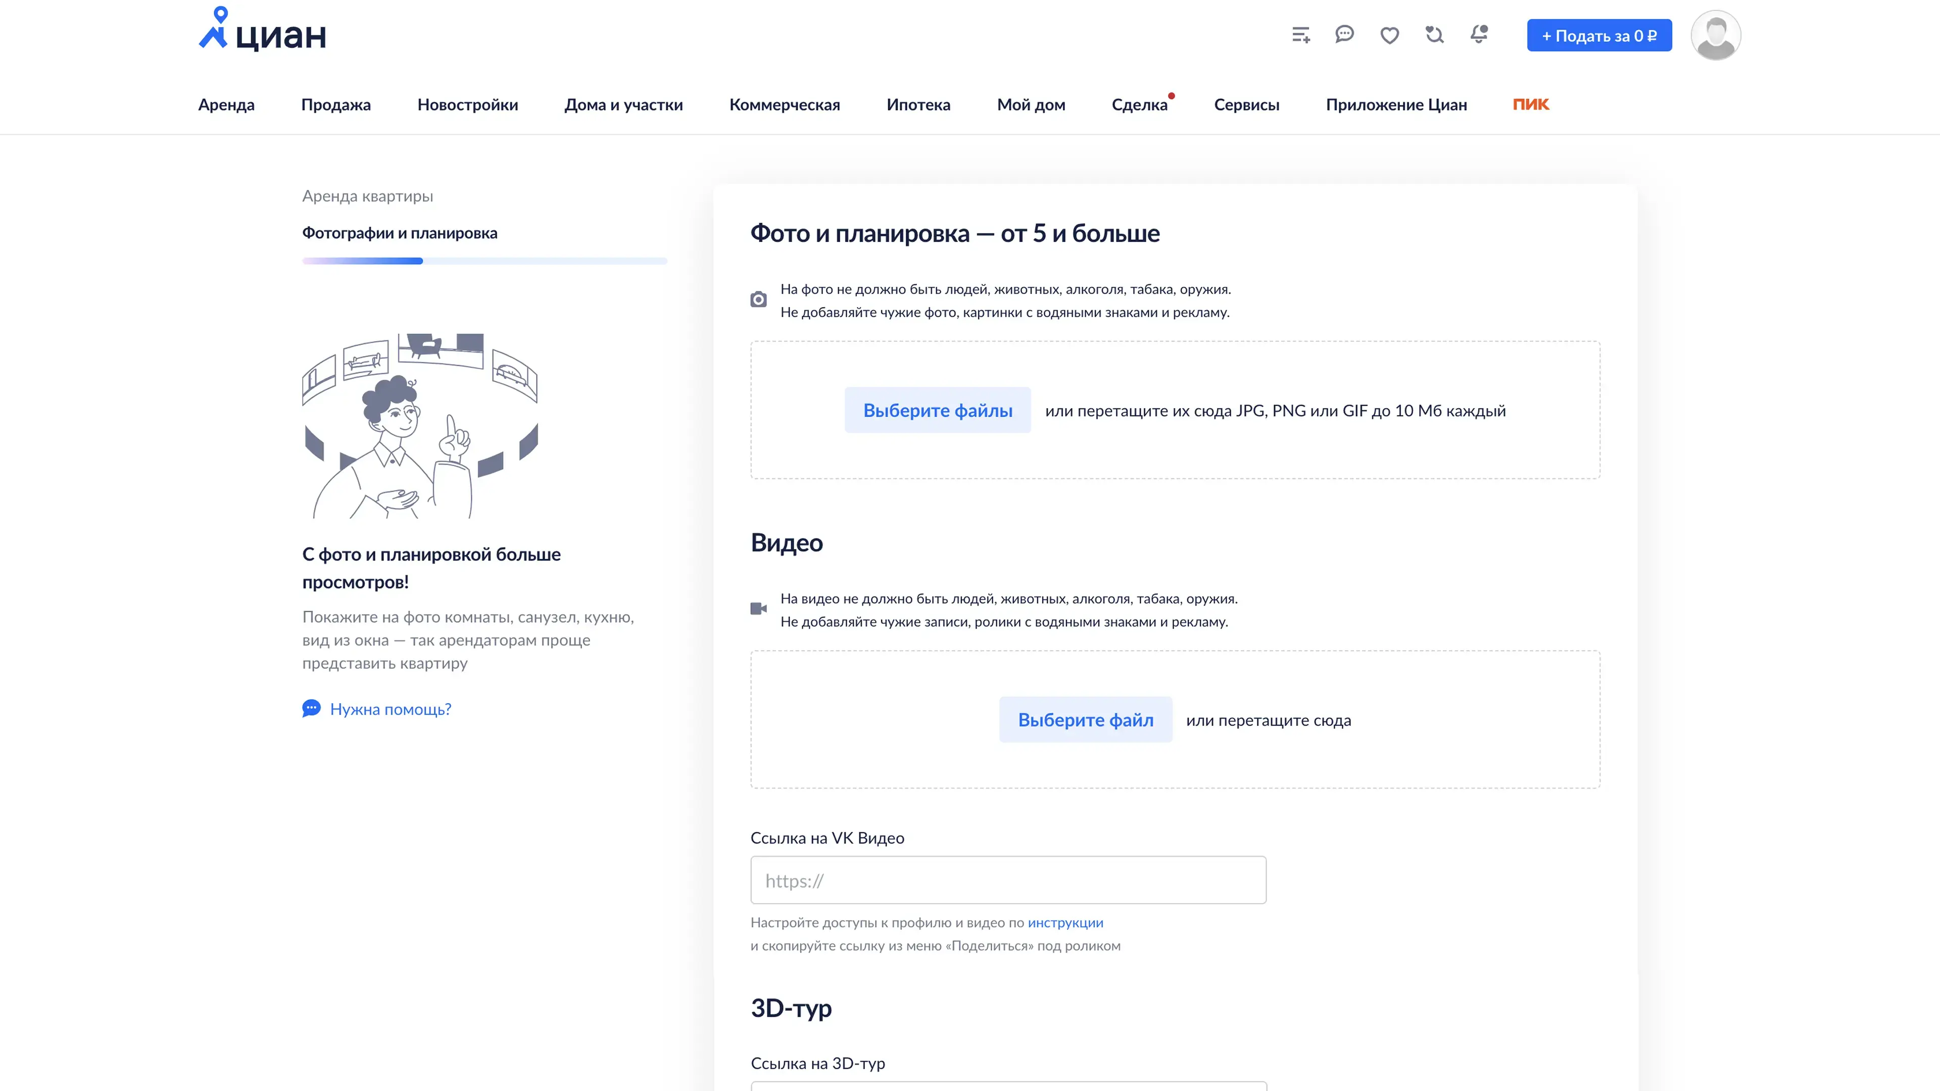Open Сделка in the navigation
This screenshot has width=1940, height=1091.
coord(1139,105)
